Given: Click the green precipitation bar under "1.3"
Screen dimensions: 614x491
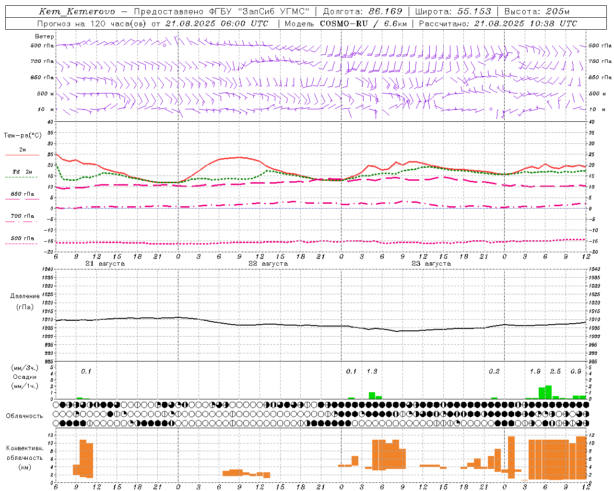Looking at the screenshot, I should coord(372,396).
